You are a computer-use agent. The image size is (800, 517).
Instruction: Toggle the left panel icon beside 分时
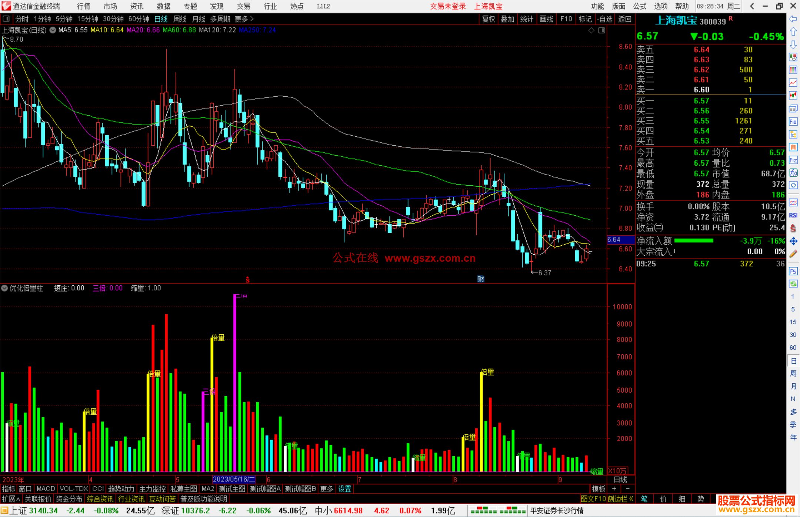6,19
